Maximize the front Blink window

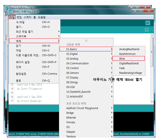[141, 11]
